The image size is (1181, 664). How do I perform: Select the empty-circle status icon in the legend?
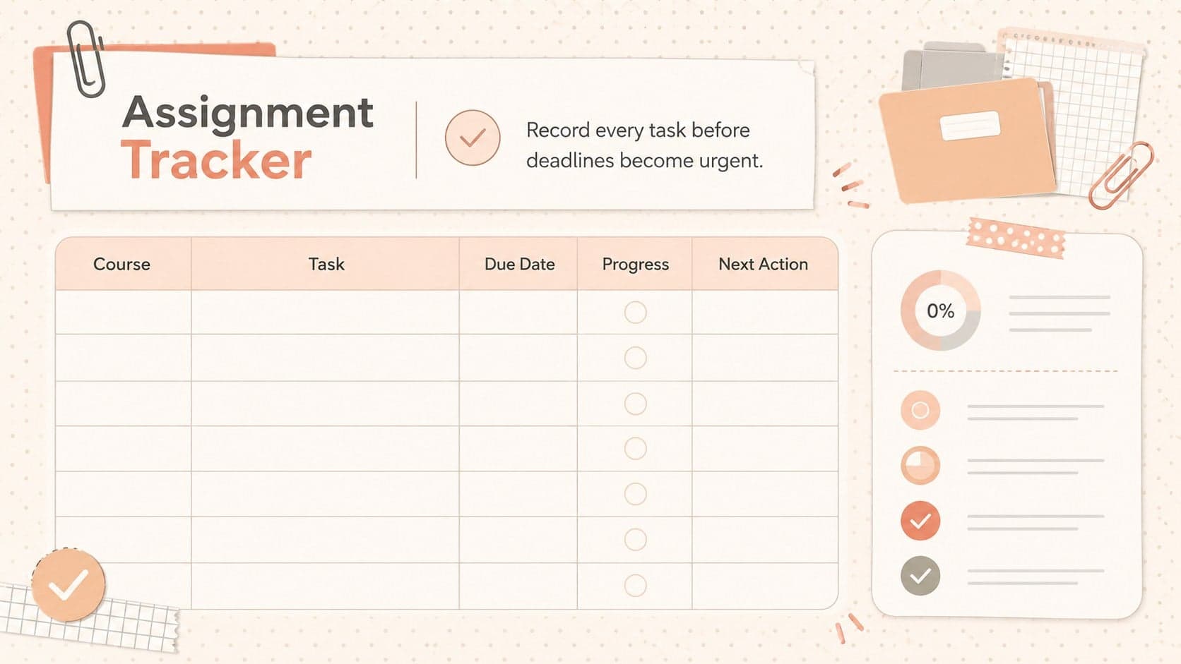pyautogui.click(x=920, y=410)
